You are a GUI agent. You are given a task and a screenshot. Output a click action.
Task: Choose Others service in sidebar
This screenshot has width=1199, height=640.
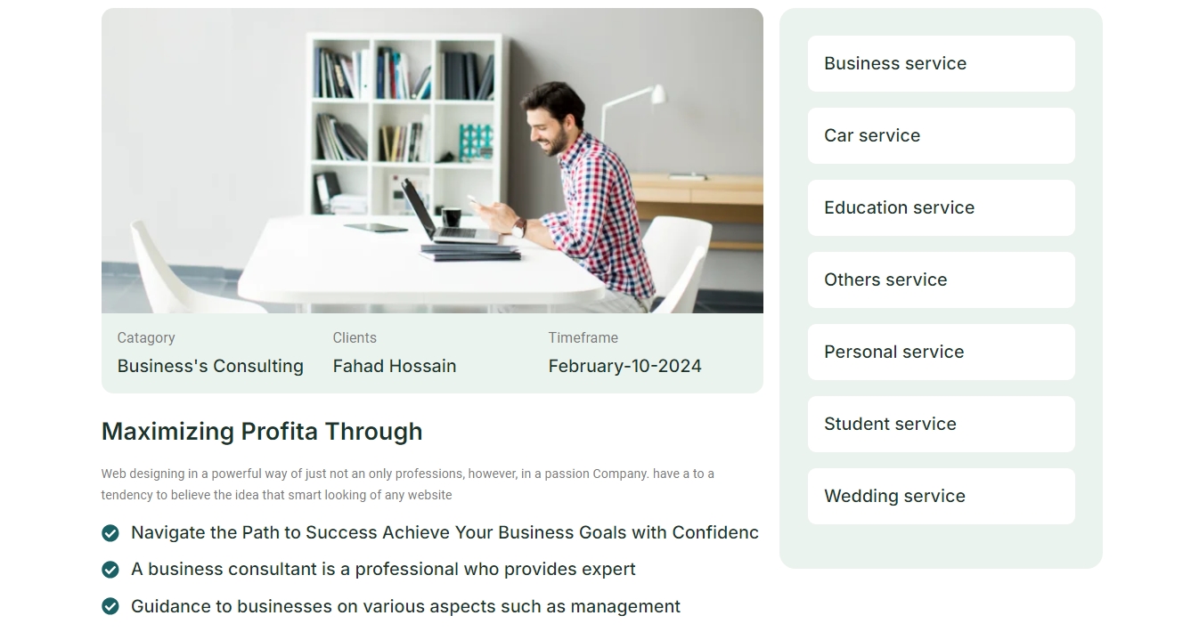point(941,279)
